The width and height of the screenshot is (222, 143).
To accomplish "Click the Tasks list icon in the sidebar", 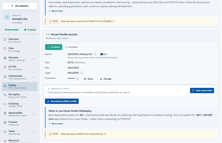I will point(5,132).
